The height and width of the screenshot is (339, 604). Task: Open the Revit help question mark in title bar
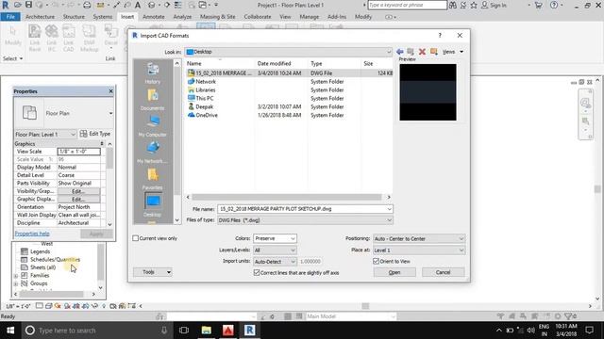coord(554,5)
